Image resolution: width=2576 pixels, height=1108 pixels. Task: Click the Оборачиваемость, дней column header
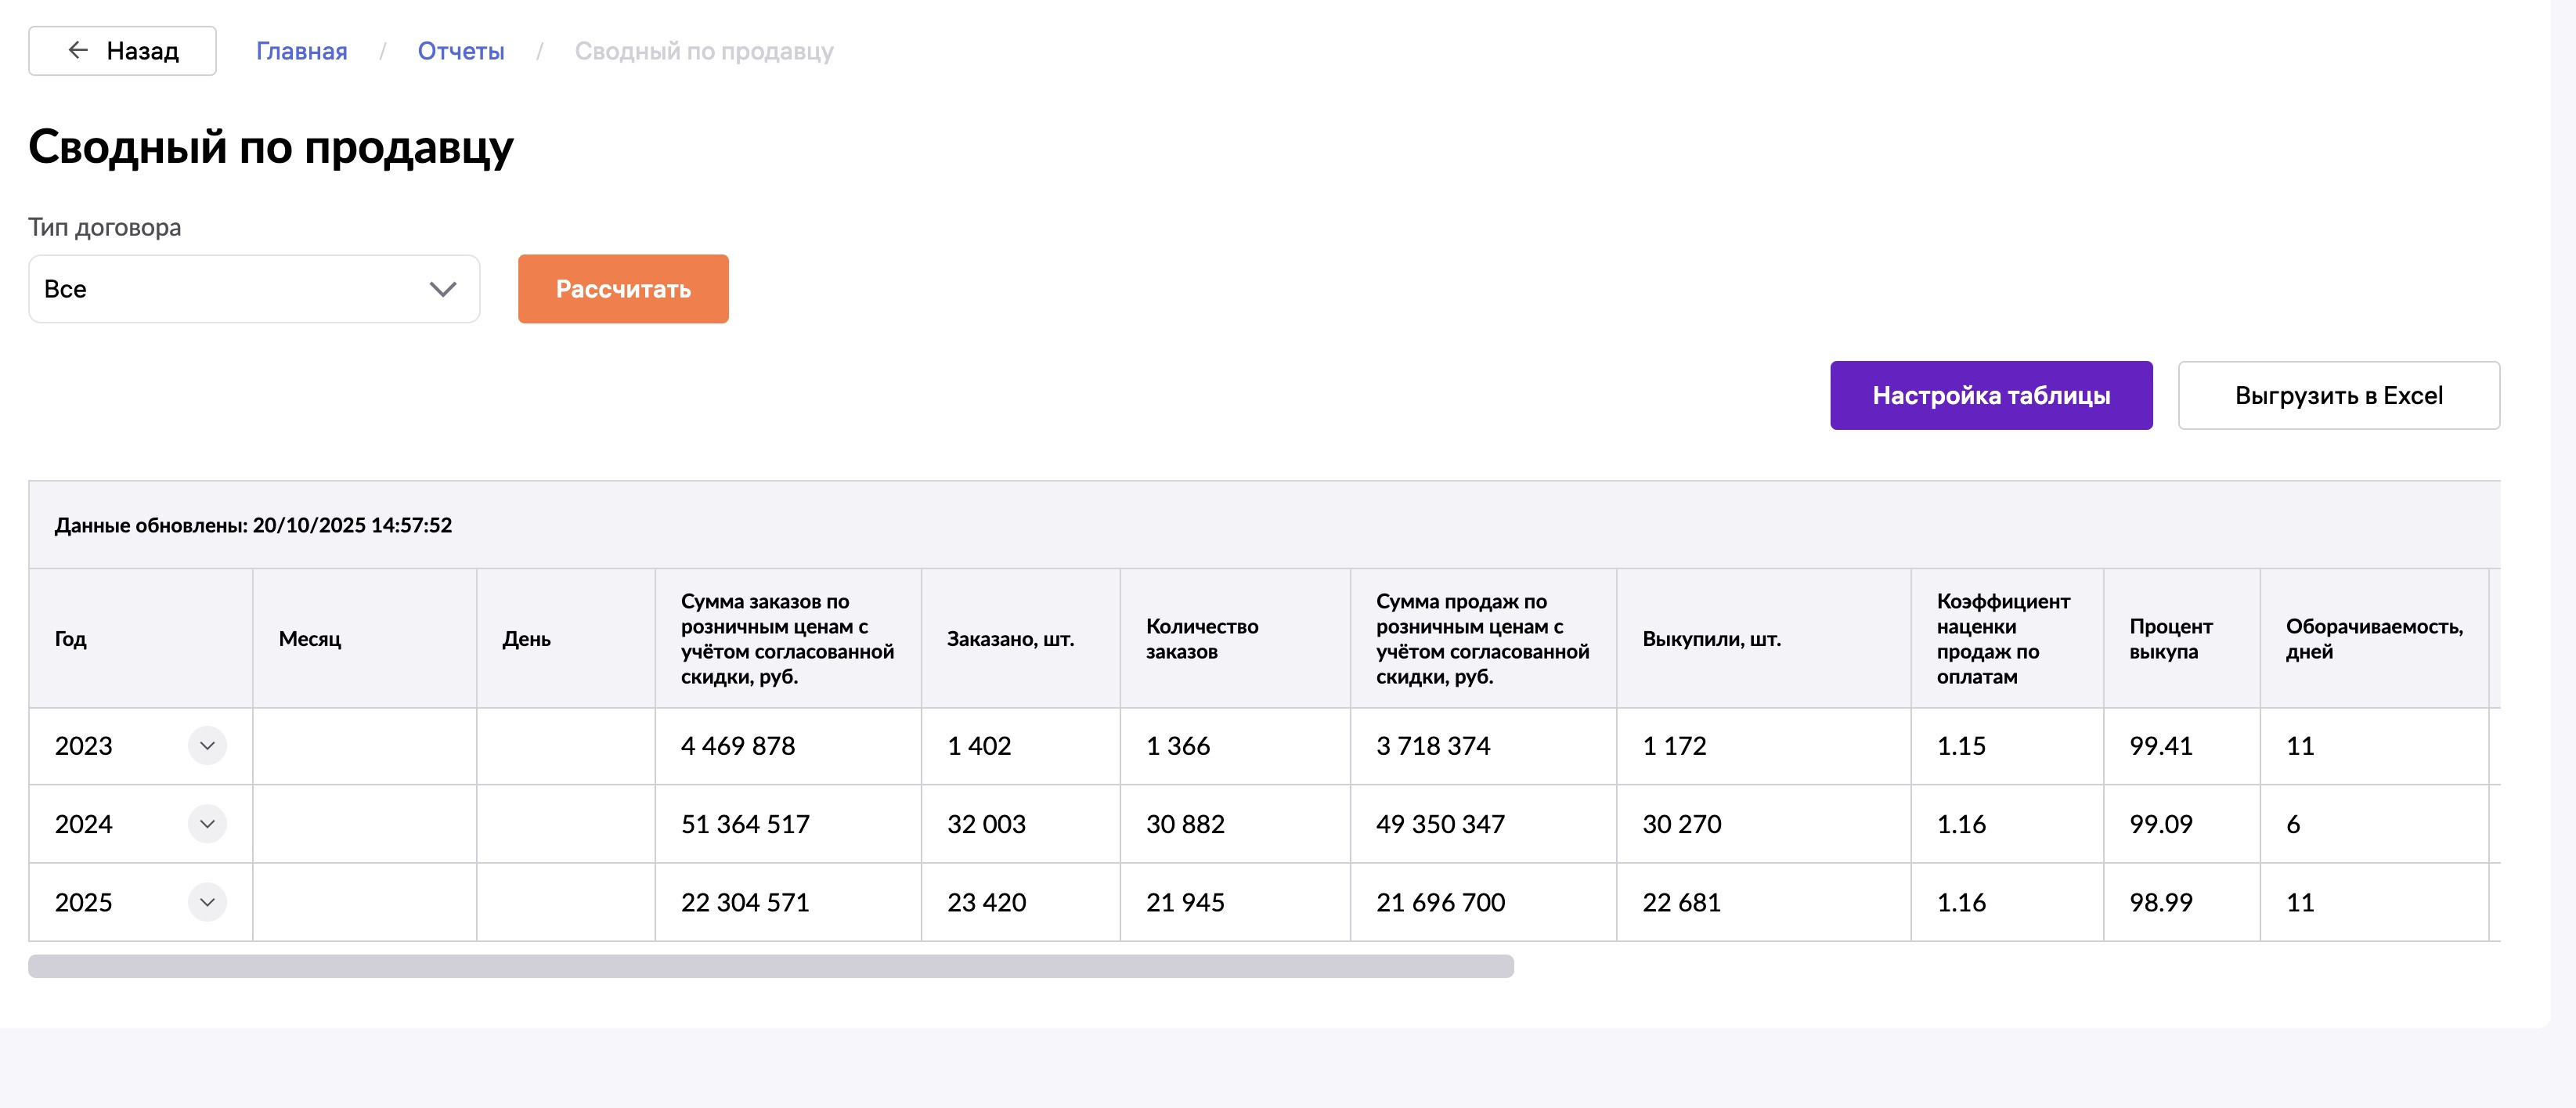point(2373,639)
